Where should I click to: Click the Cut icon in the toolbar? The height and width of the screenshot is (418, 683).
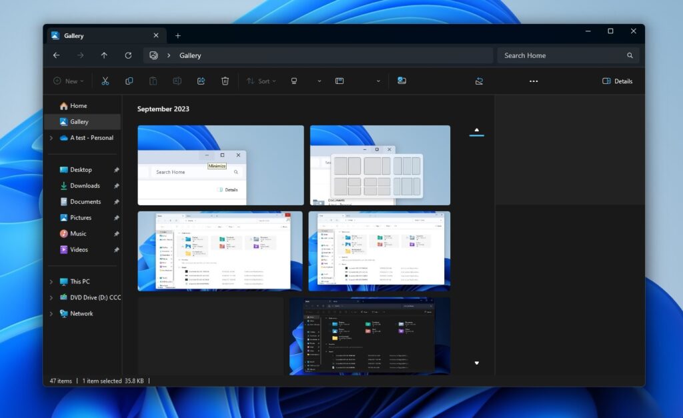point(105,81)
